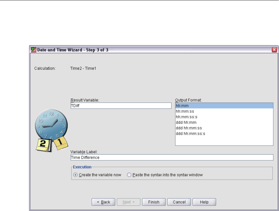Open Help for the wizard
The image size is (279, 211).
point(204,202)
